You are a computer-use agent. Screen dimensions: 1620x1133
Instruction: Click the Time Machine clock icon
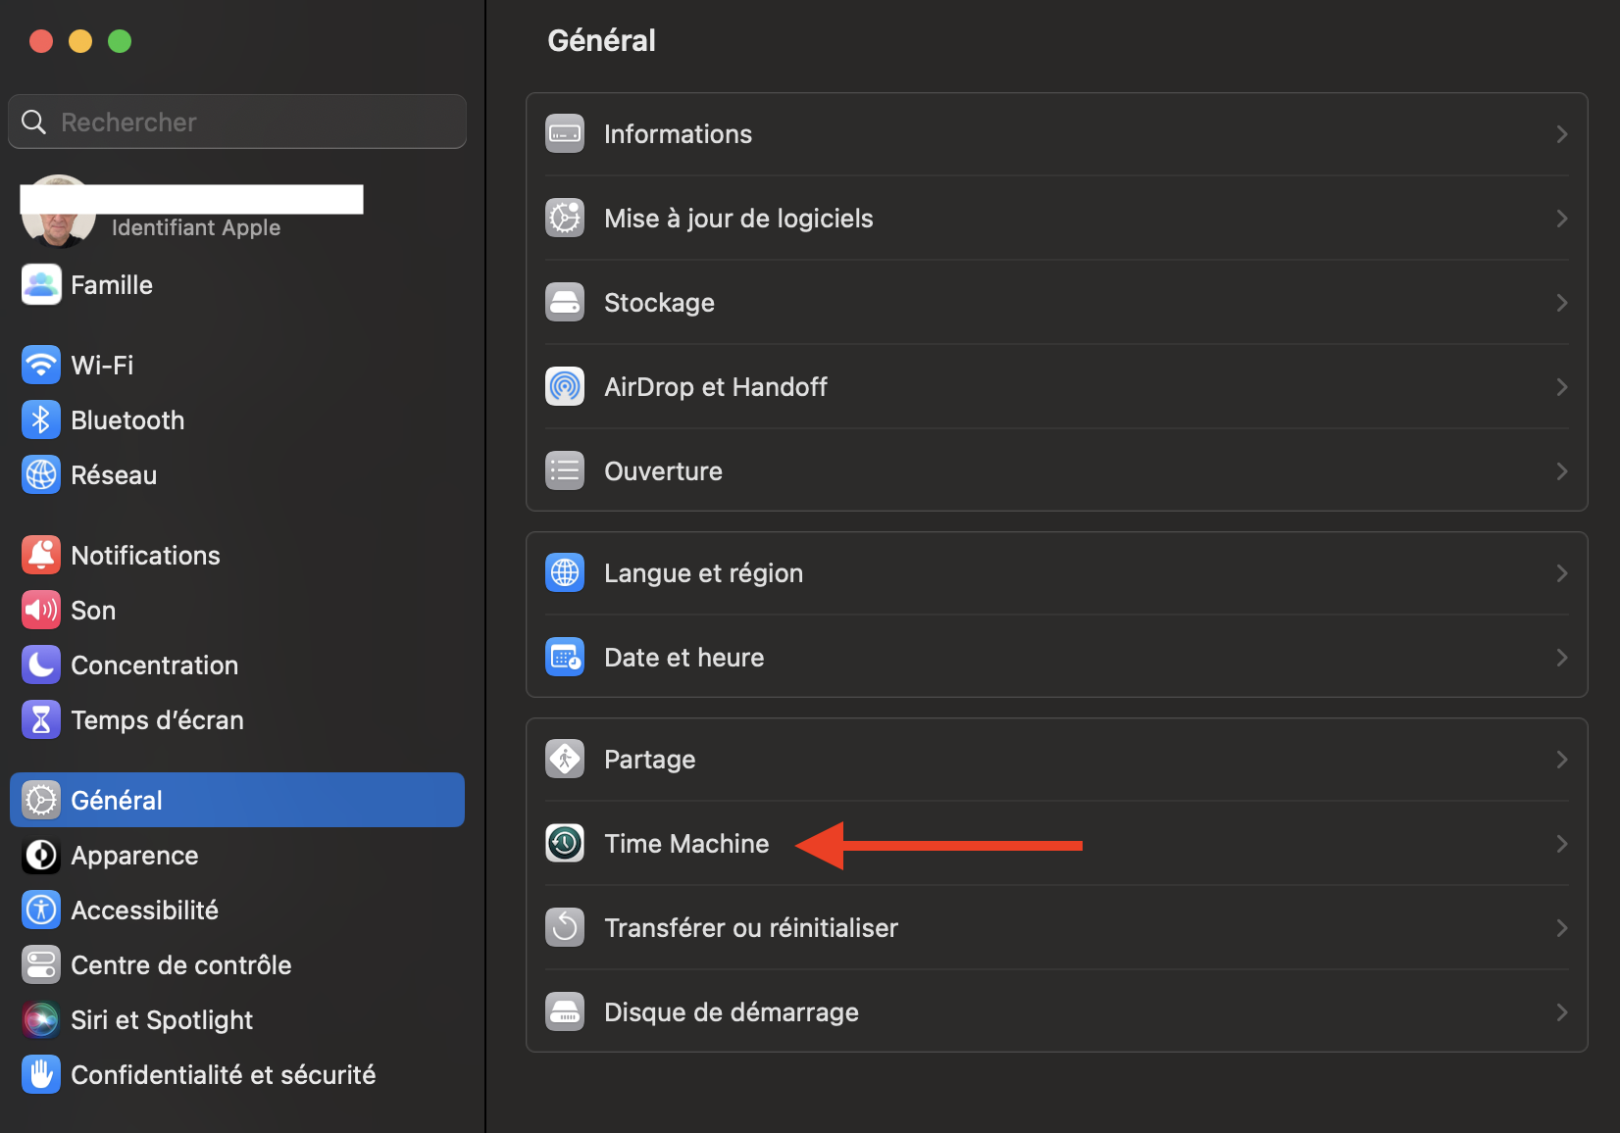coord(565,844)
